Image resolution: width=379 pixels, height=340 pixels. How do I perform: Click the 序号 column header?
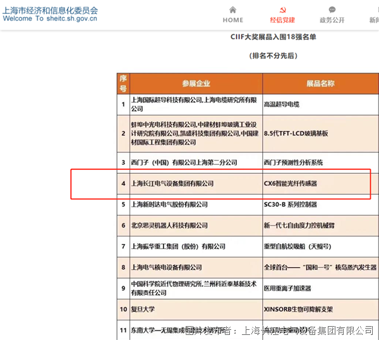click(x=123, y=83)
